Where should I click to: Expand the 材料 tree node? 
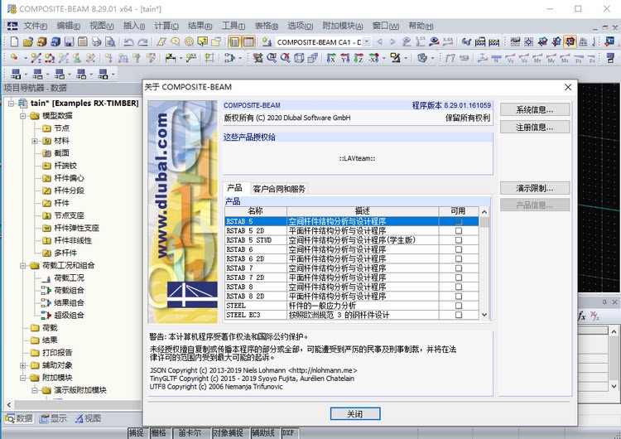click(35, 141)
